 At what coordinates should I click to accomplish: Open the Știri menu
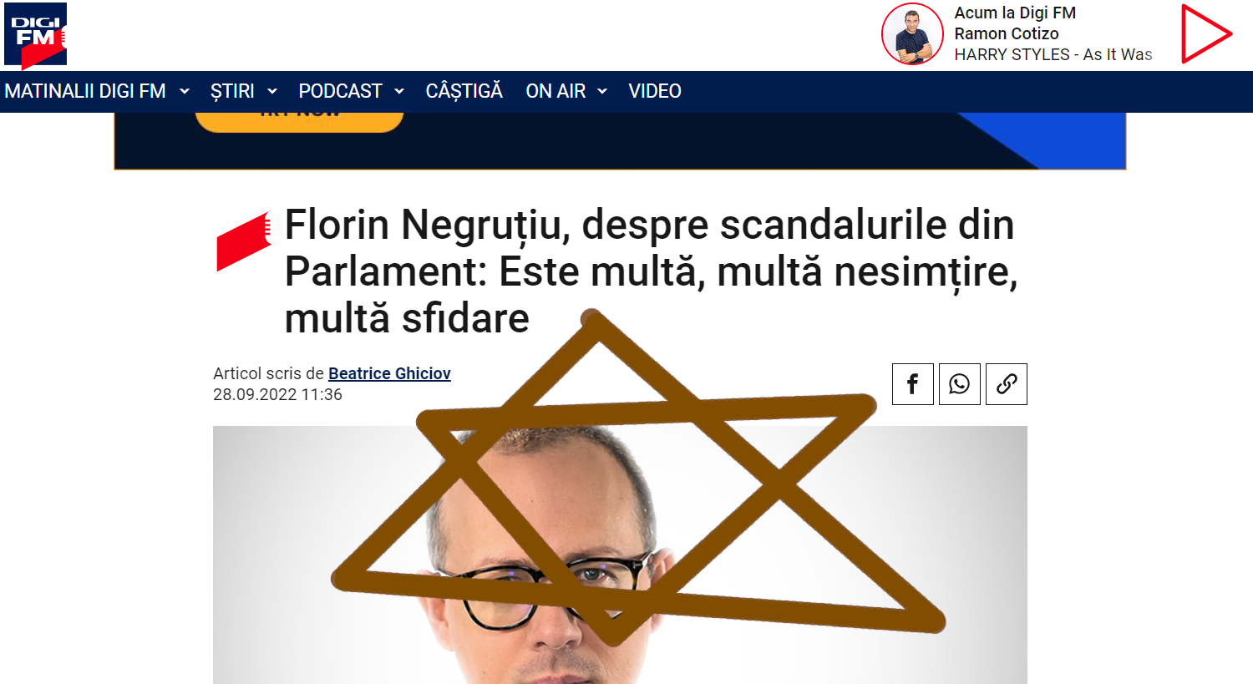tap(232, 91)
